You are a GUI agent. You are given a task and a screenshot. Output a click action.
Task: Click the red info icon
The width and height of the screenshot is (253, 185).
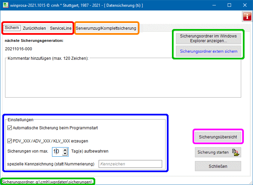(x=247, y=16)
